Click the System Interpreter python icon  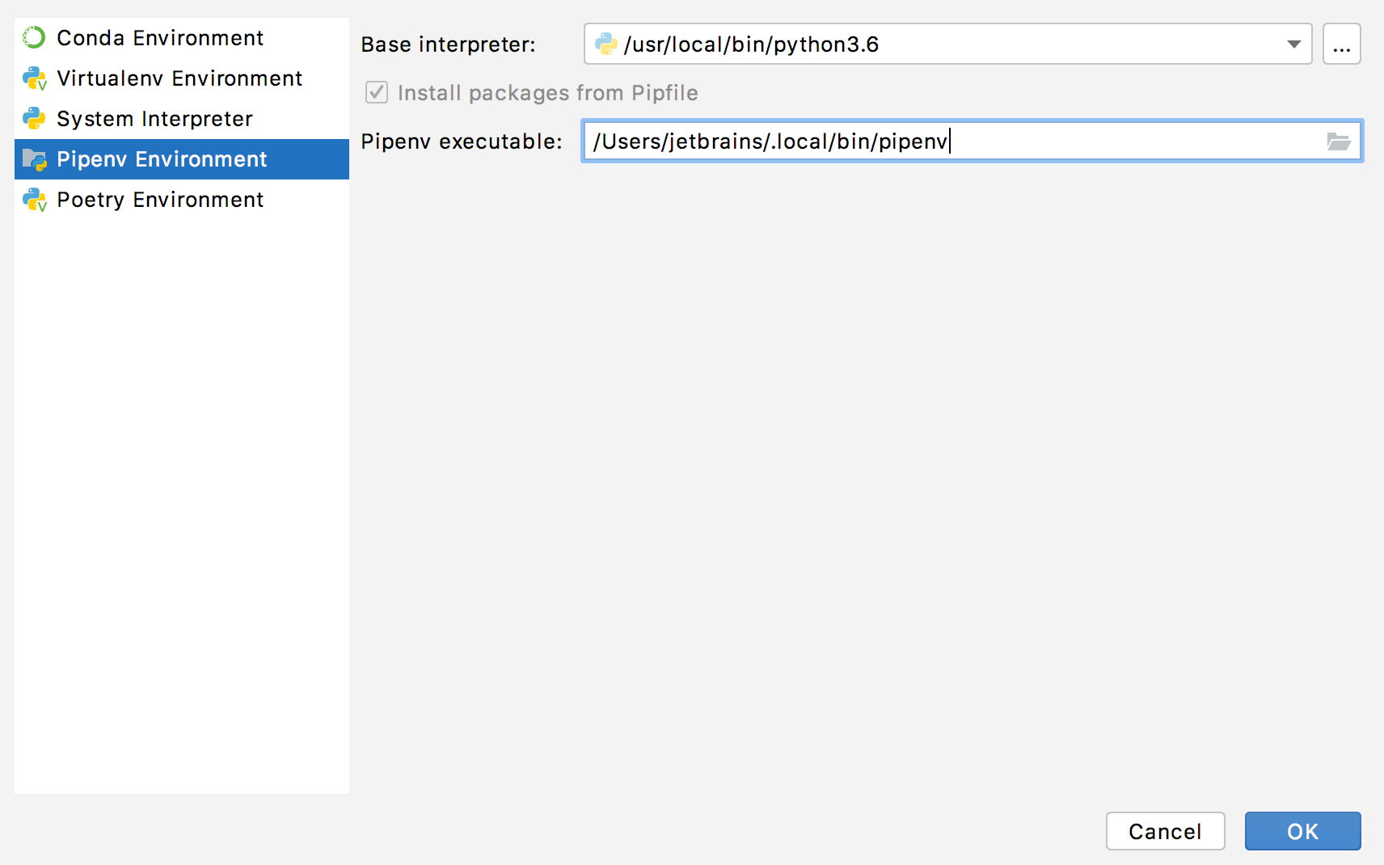(34, 118)
